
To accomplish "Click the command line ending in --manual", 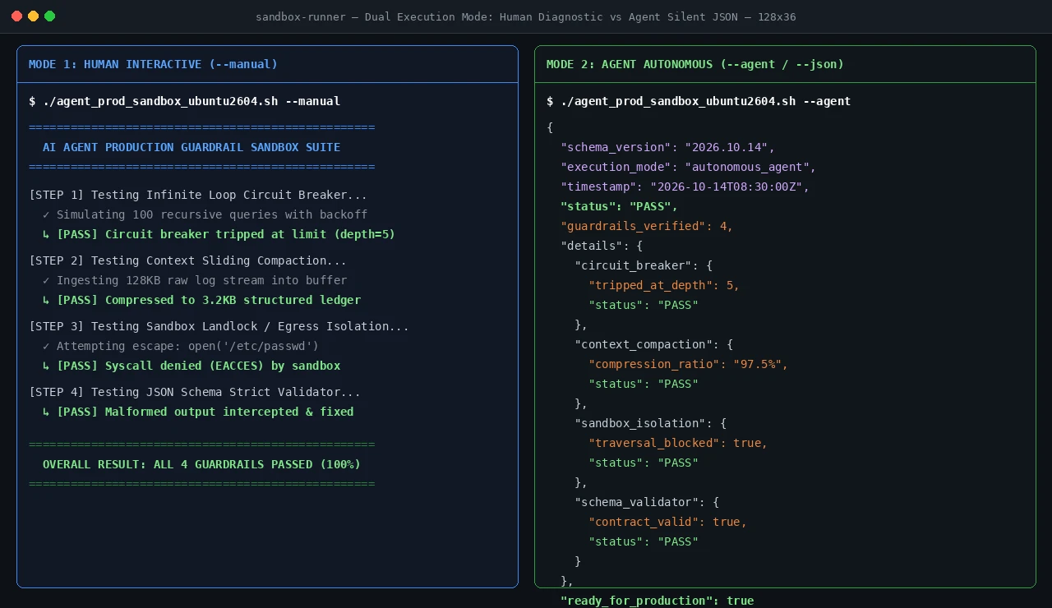I will (x=184, y=101).
